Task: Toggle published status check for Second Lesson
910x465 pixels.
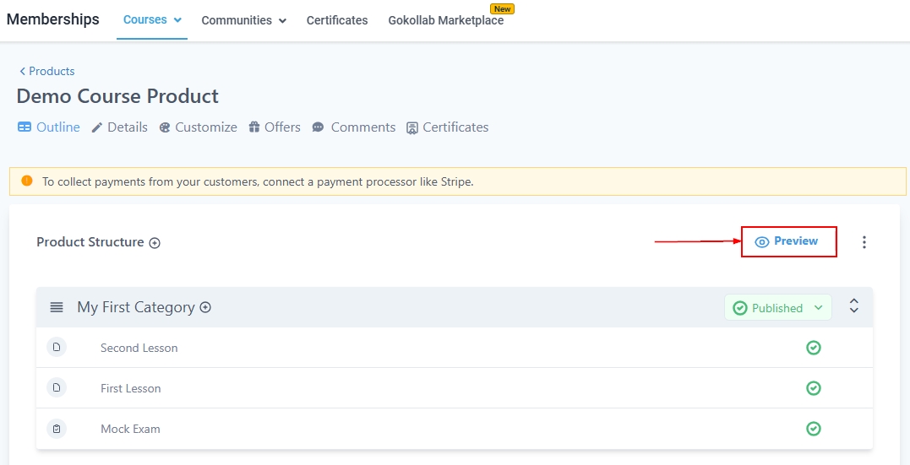Action: 813,348
